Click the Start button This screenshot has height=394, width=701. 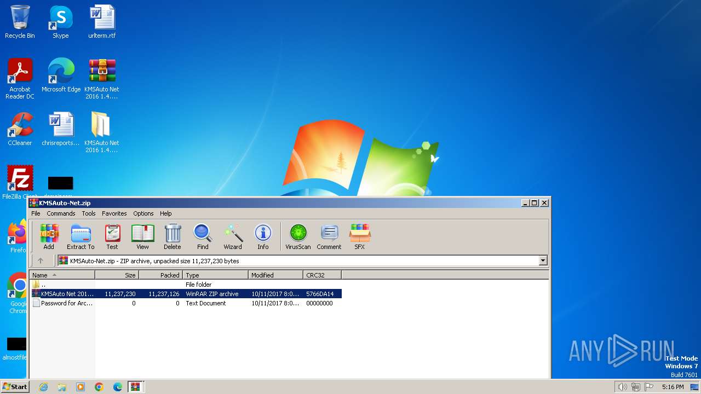coord(15,387)
